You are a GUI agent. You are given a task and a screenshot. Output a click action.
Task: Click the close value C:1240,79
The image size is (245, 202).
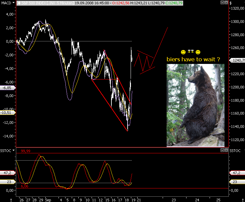[x=174, y=3]
